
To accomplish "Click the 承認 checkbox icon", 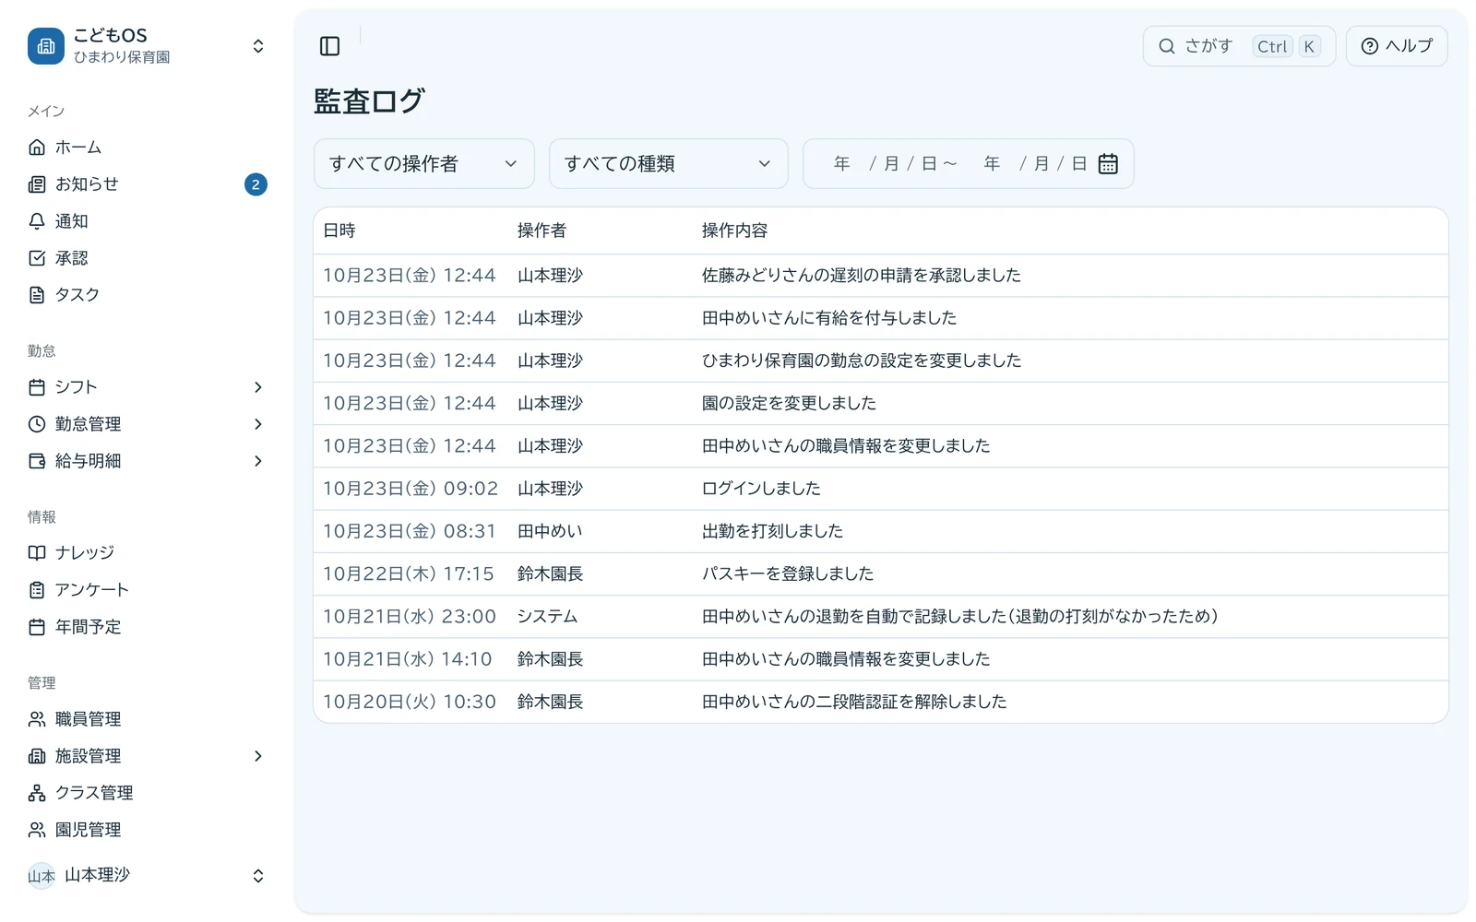I will pyautogui.click(x=37, y=258).
